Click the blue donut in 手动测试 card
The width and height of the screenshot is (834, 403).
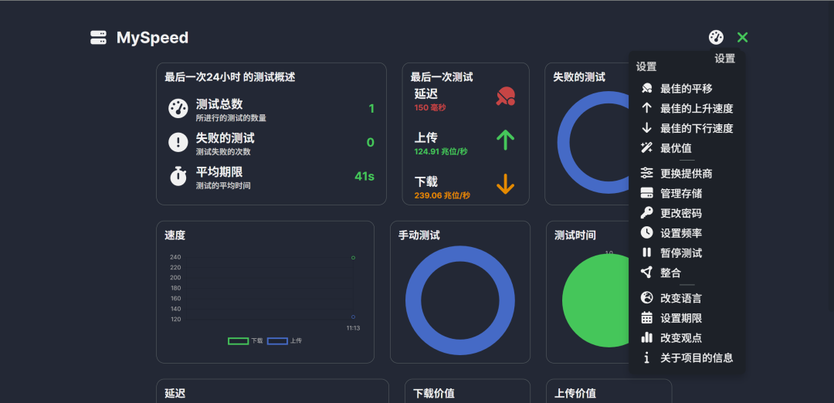[x=460, y=300]
